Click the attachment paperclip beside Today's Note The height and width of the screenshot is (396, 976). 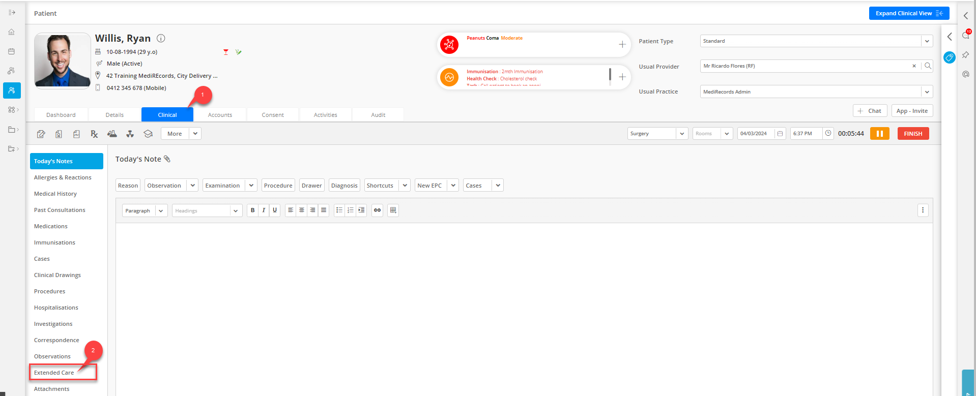(167, 159)
